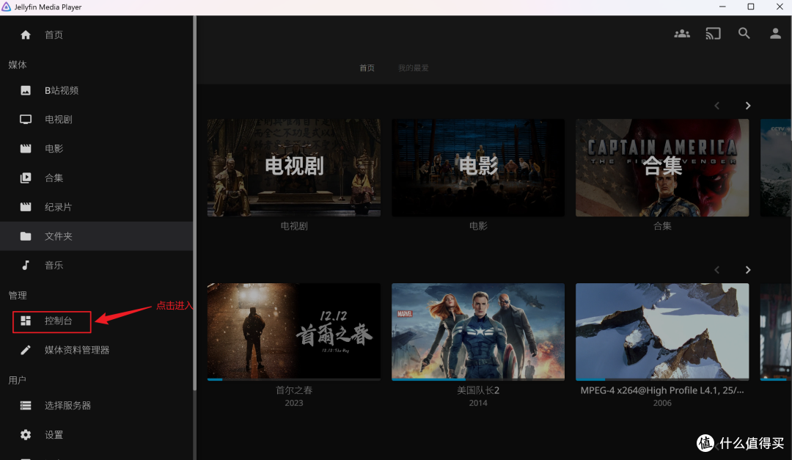The height and width of the screenshot is (460, 792).
Task: Open 设置 label in sidebar
Action: tap(54, 435)
